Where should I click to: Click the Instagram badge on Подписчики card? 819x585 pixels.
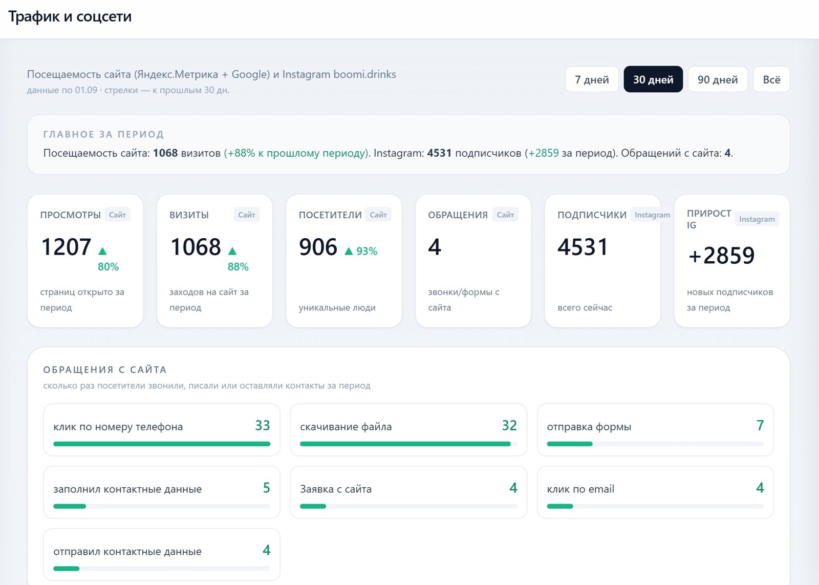coord(652,215)
